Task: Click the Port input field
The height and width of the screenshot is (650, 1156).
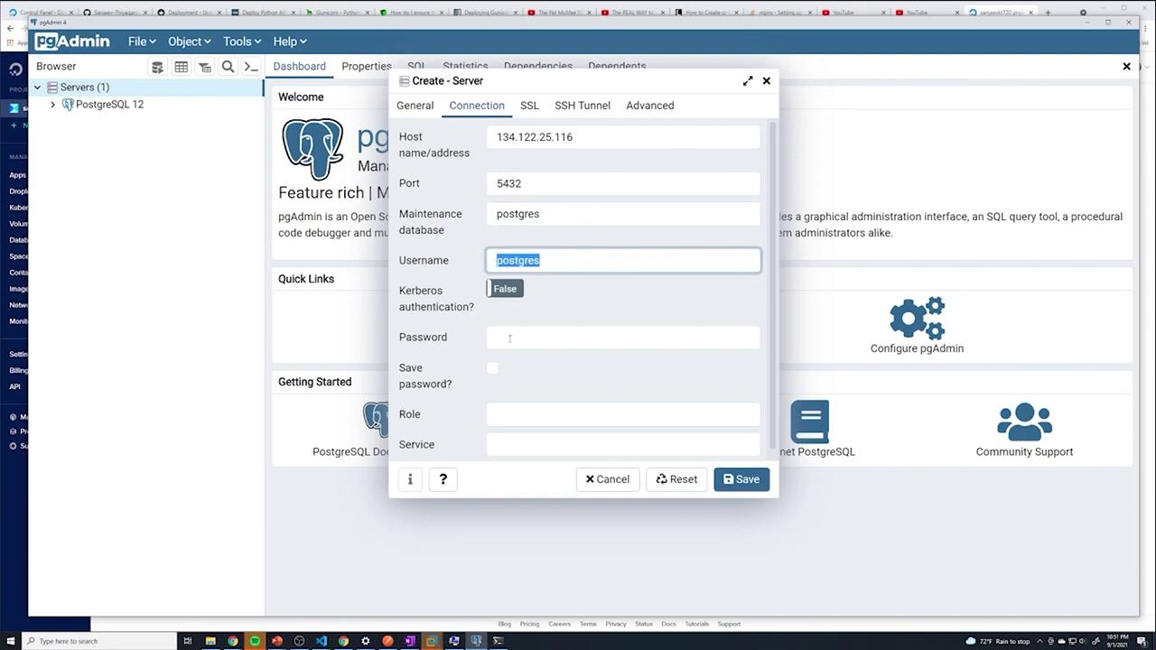Action: click(623, 183)
